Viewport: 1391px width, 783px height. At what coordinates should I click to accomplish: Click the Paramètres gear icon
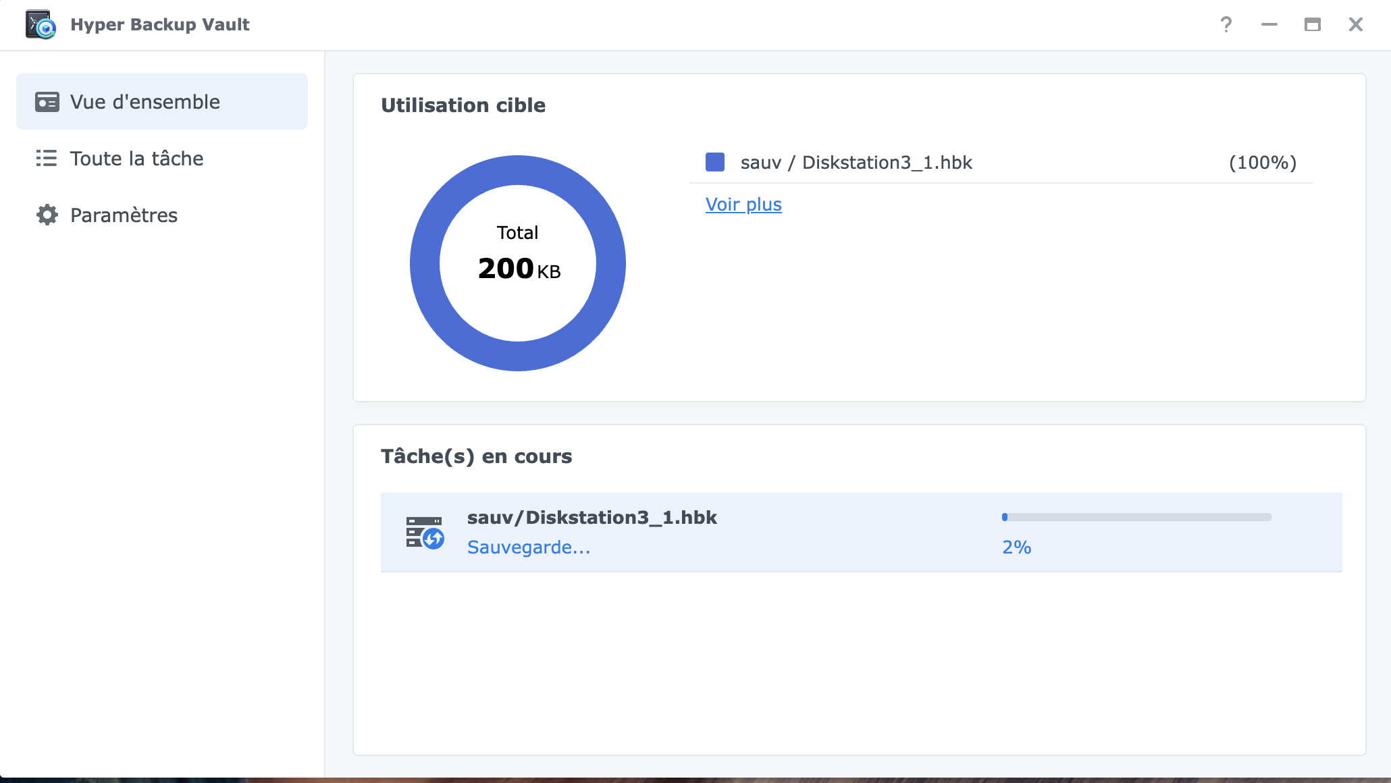[x=47, y=215]
